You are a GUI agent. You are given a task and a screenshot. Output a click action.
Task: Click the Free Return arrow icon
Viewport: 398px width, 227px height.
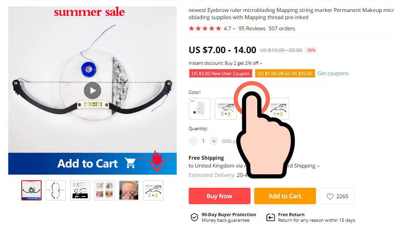coord(271,217)
